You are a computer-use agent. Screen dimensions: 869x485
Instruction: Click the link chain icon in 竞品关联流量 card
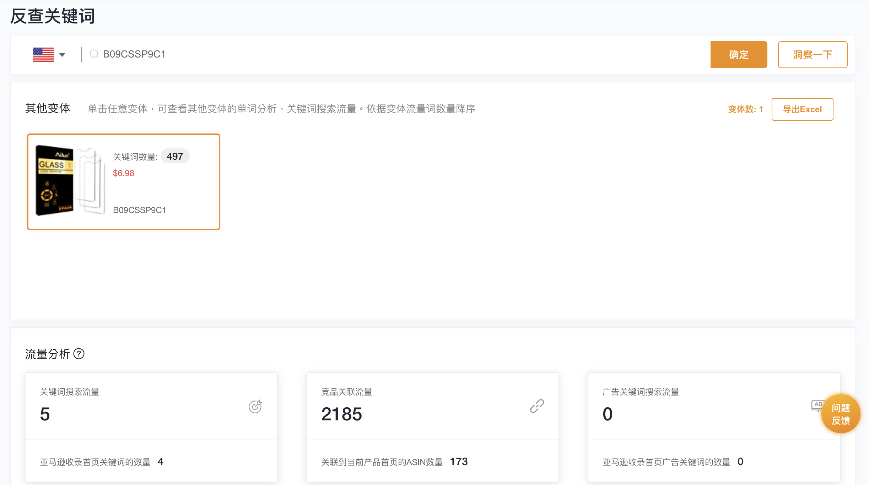[x=537, y=406]
